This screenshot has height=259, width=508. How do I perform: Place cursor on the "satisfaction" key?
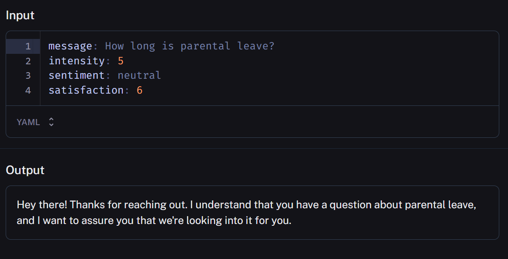pos(86,90)
